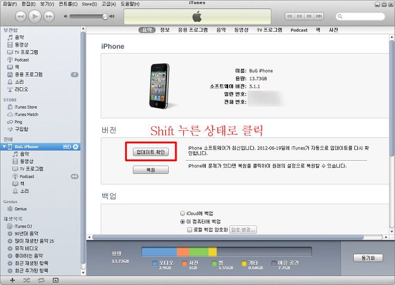Image resolution: width=395 pixels, height=285 pixels.
Task: Click the play button
Action: click(35, 17)
